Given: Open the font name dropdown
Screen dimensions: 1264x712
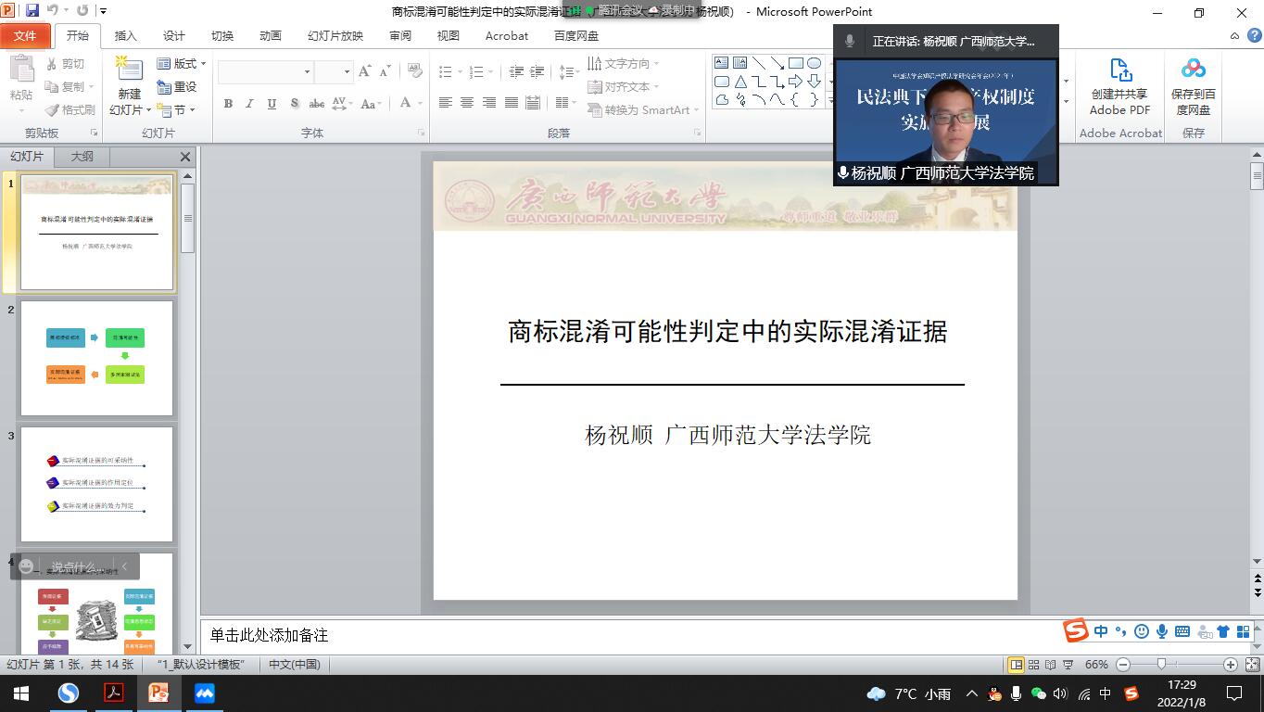Looking at the screenshot, I should click(x=307, y=71).
